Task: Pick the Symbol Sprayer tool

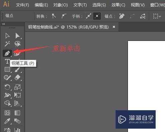Action: pyautogui.click(x=7, y=130)
